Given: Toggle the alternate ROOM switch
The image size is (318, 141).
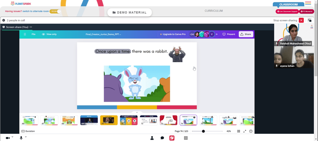Looking at the screenshot, I should (x=55, y=11).
